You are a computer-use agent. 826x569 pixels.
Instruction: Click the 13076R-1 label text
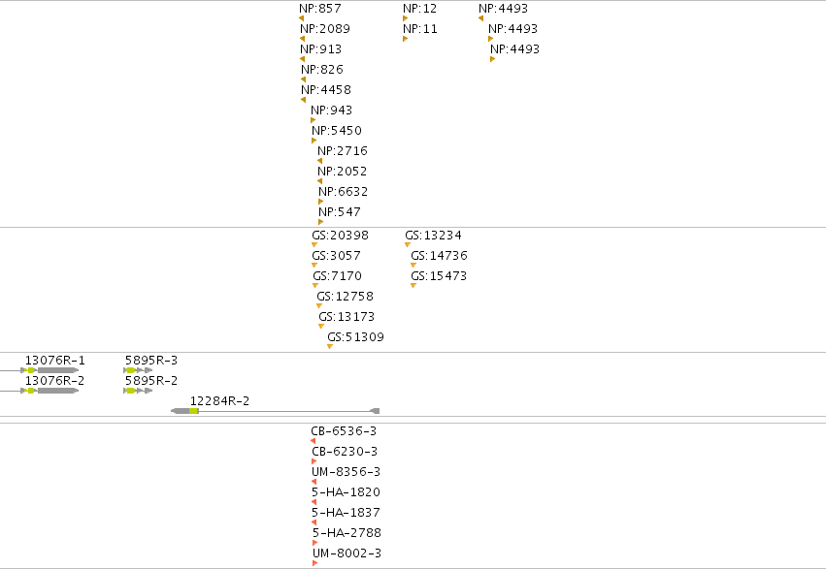[54, 361]
